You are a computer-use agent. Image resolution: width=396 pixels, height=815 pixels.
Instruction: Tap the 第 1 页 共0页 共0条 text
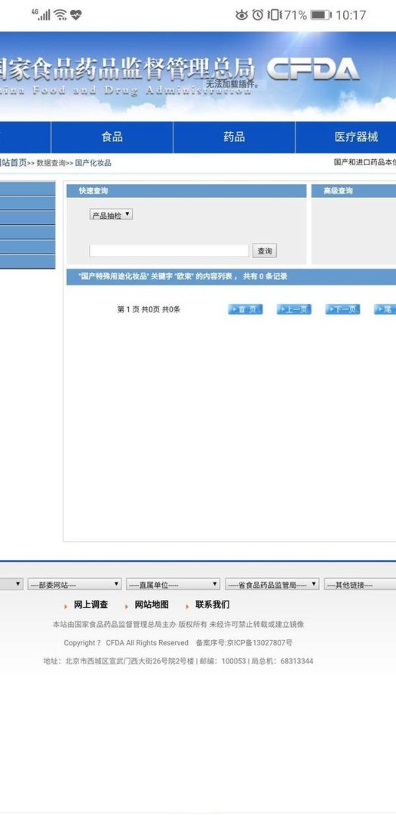click(149, 309)
